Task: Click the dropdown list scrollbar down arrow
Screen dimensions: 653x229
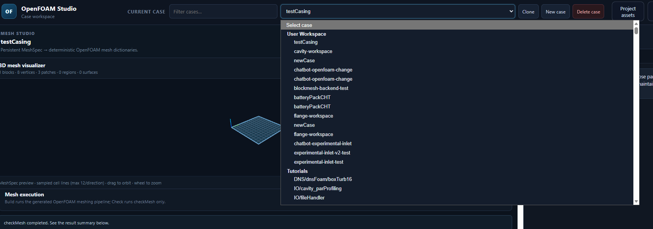Action: click(x=636, y=201)
